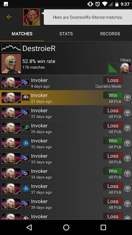Screen dimensions: 132x235
Task: Remove the Invoker hero filter icon
Action: 125,68
